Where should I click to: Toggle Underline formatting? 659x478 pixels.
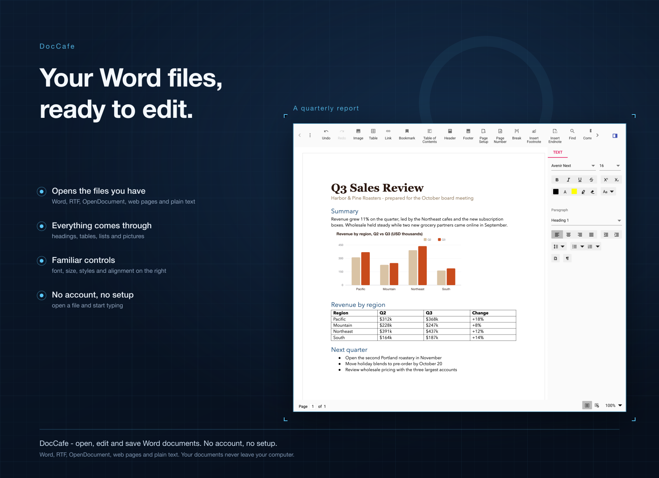(580, 180)
